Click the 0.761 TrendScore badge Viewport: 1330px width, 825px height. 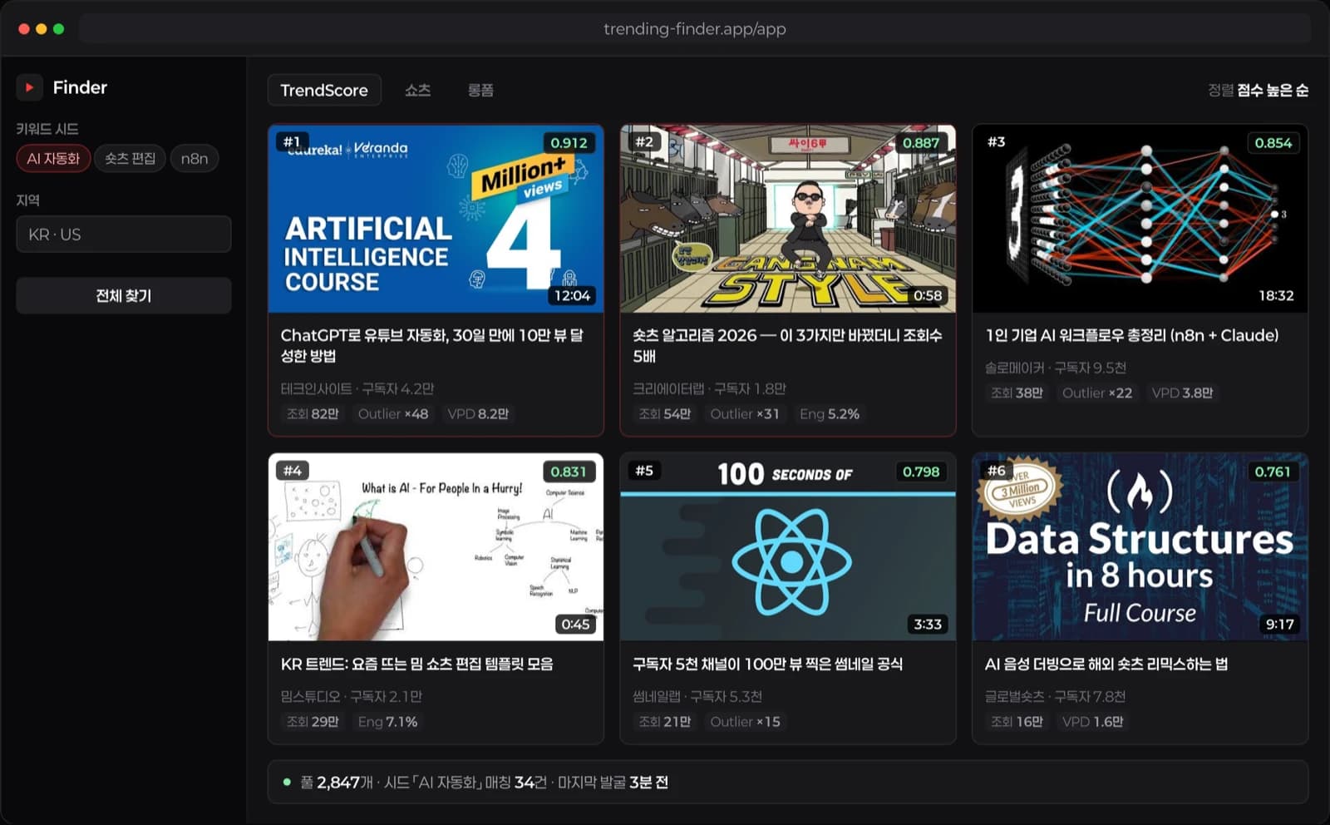pos(1273,472)
